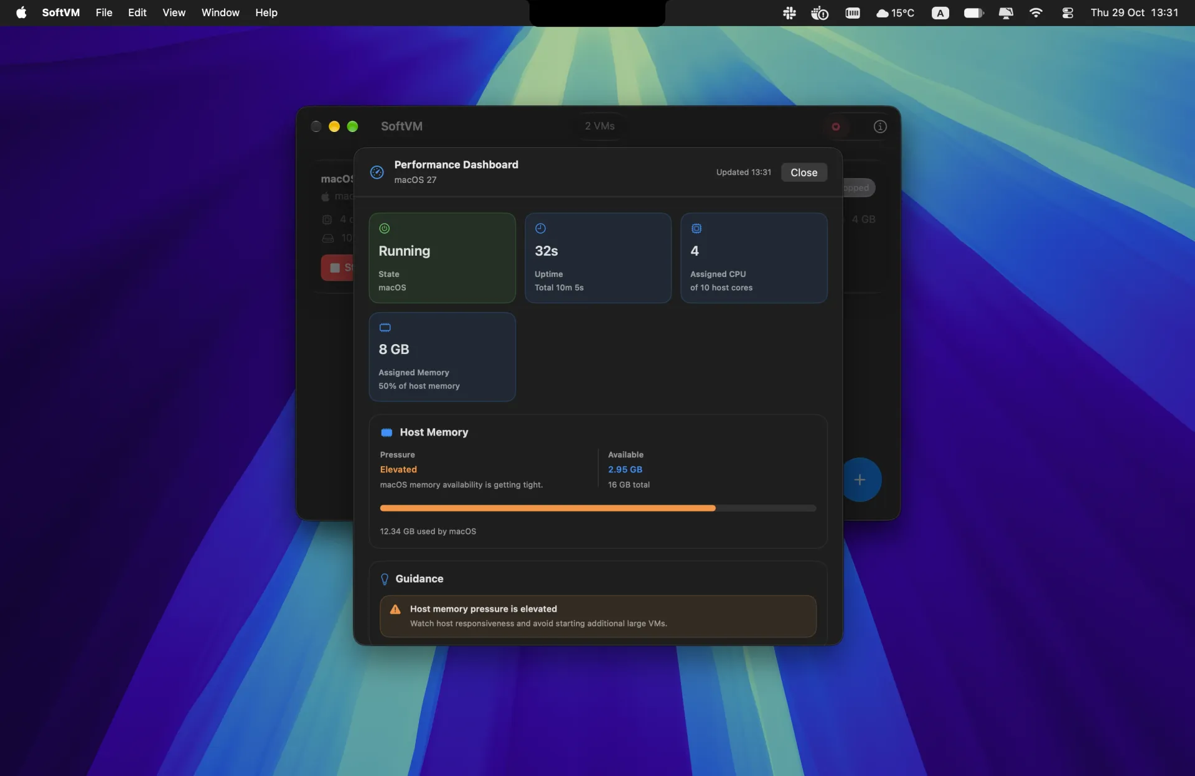Click the 2 VMs label in title bar
1195x776 pixels.
599,126
